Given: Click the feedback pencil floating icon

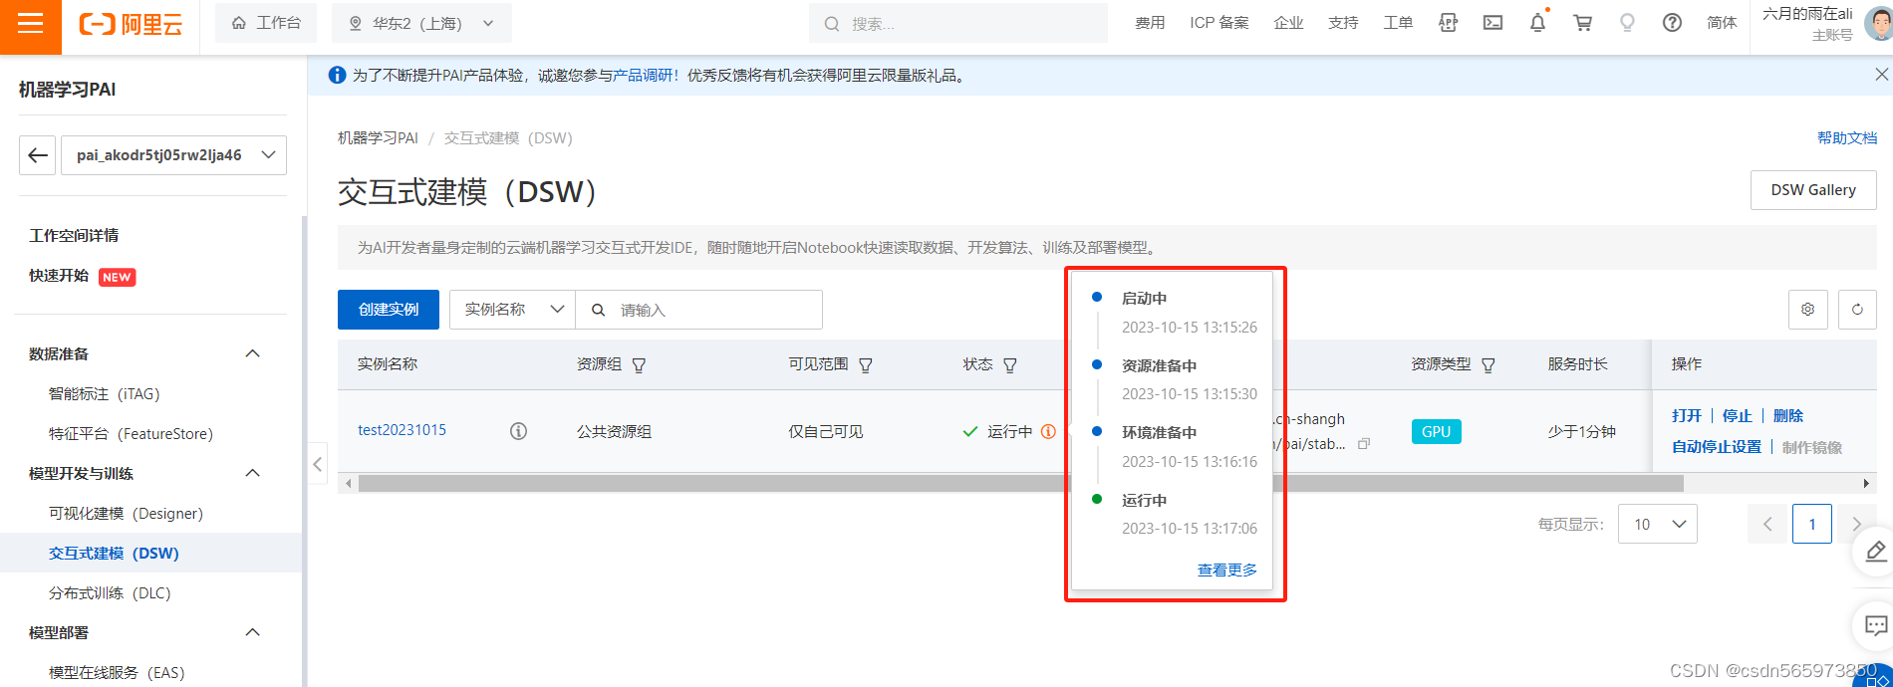Looking at the screenshot, I should (1874, 552).
